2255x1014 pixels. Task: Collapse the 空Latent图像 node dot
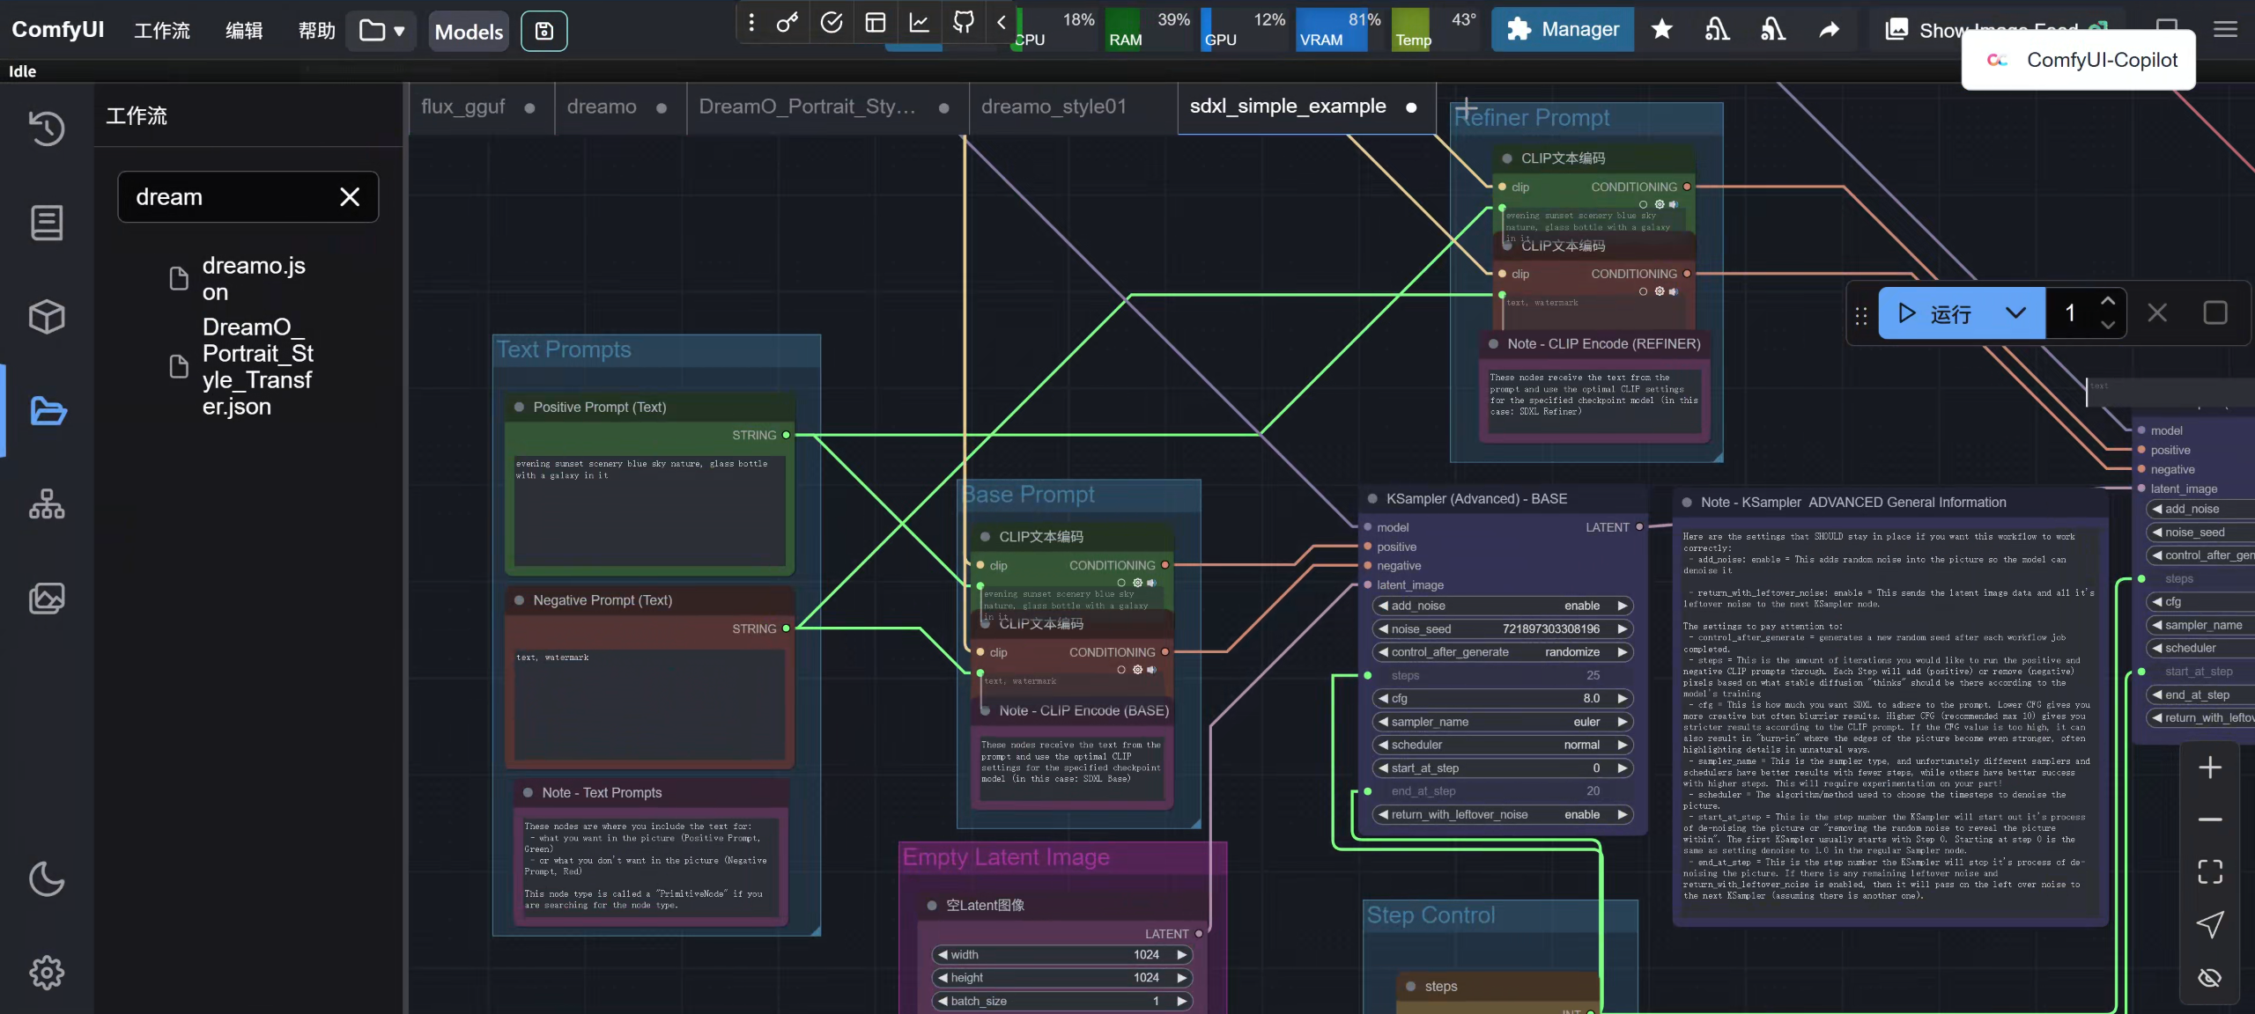tap(932, 906)
